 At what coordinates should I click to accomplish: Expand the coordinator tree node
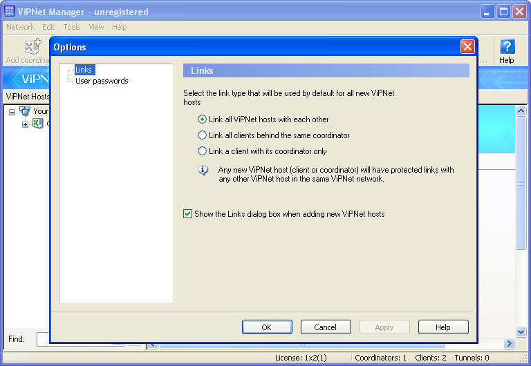26,124
